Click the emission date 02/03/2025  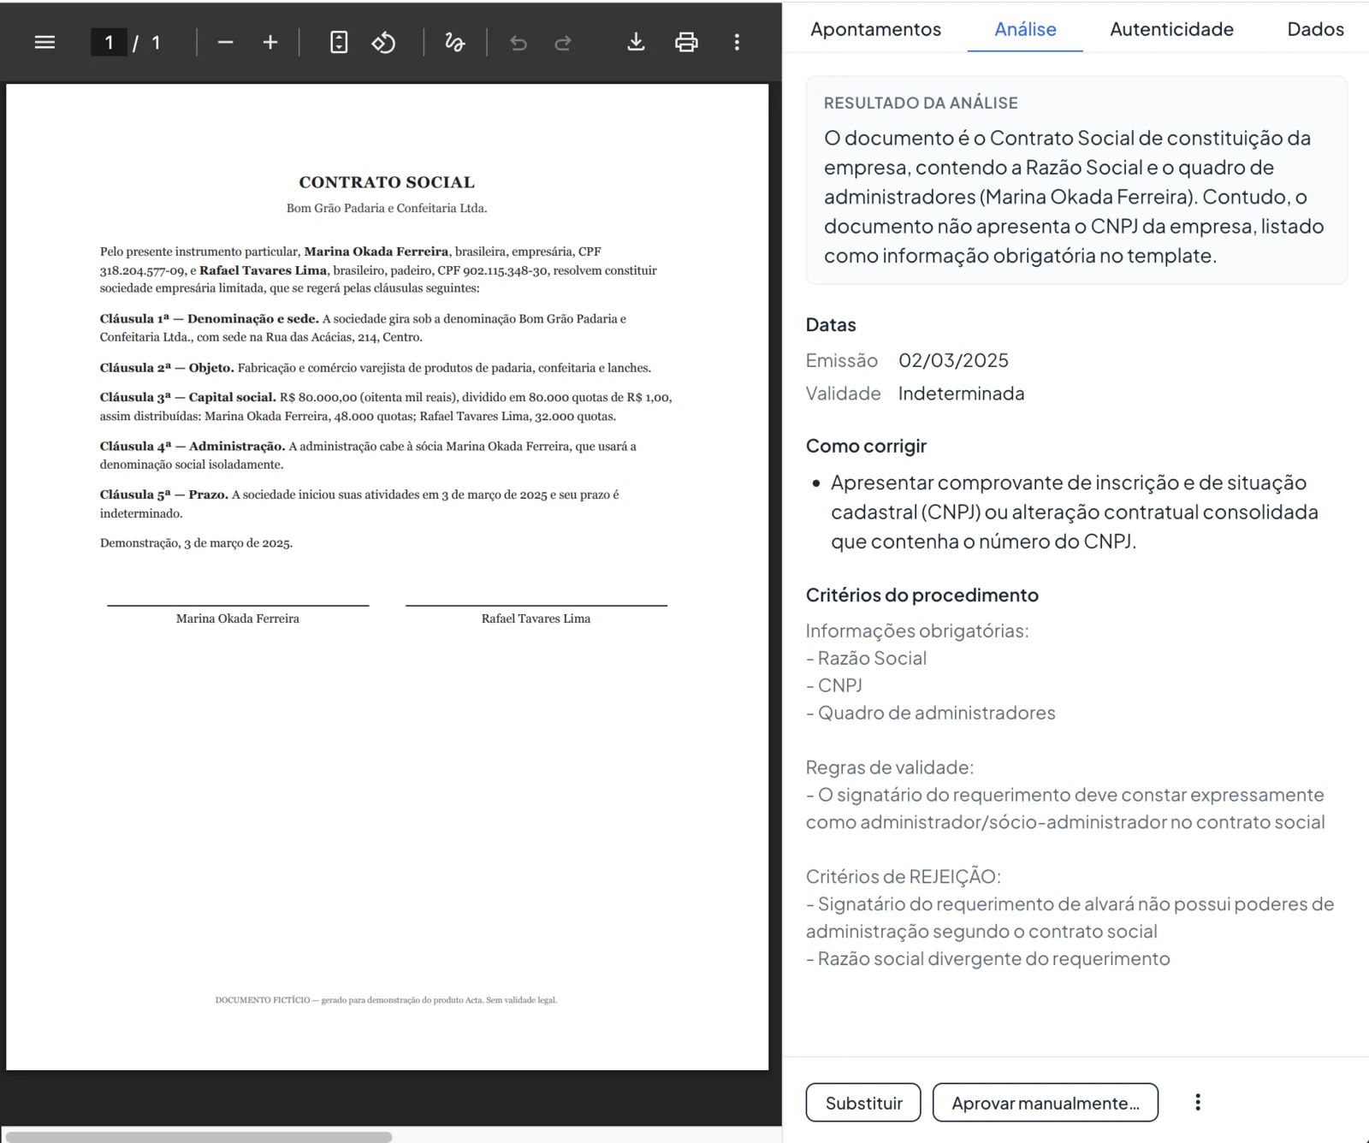[x=953, y=360]
